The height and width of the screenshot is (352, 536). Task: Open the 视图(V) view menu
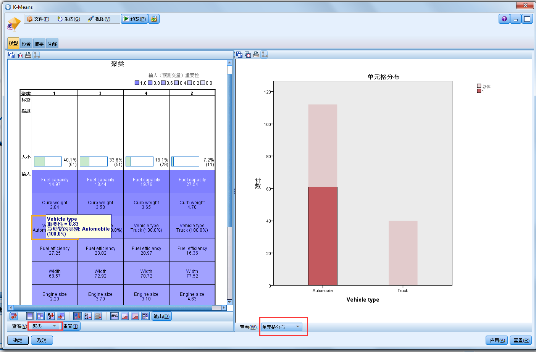[99, 19]
